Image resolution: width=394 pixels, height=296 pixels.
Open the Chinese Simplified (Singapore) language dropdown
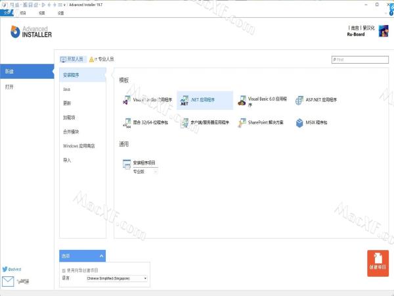point(117,278)
